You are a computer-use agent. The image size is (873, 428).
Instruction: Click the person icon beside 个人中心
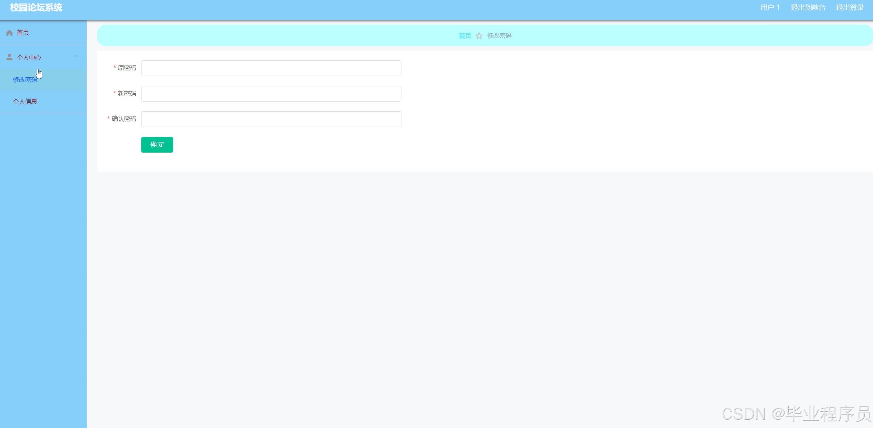[9, 57]
